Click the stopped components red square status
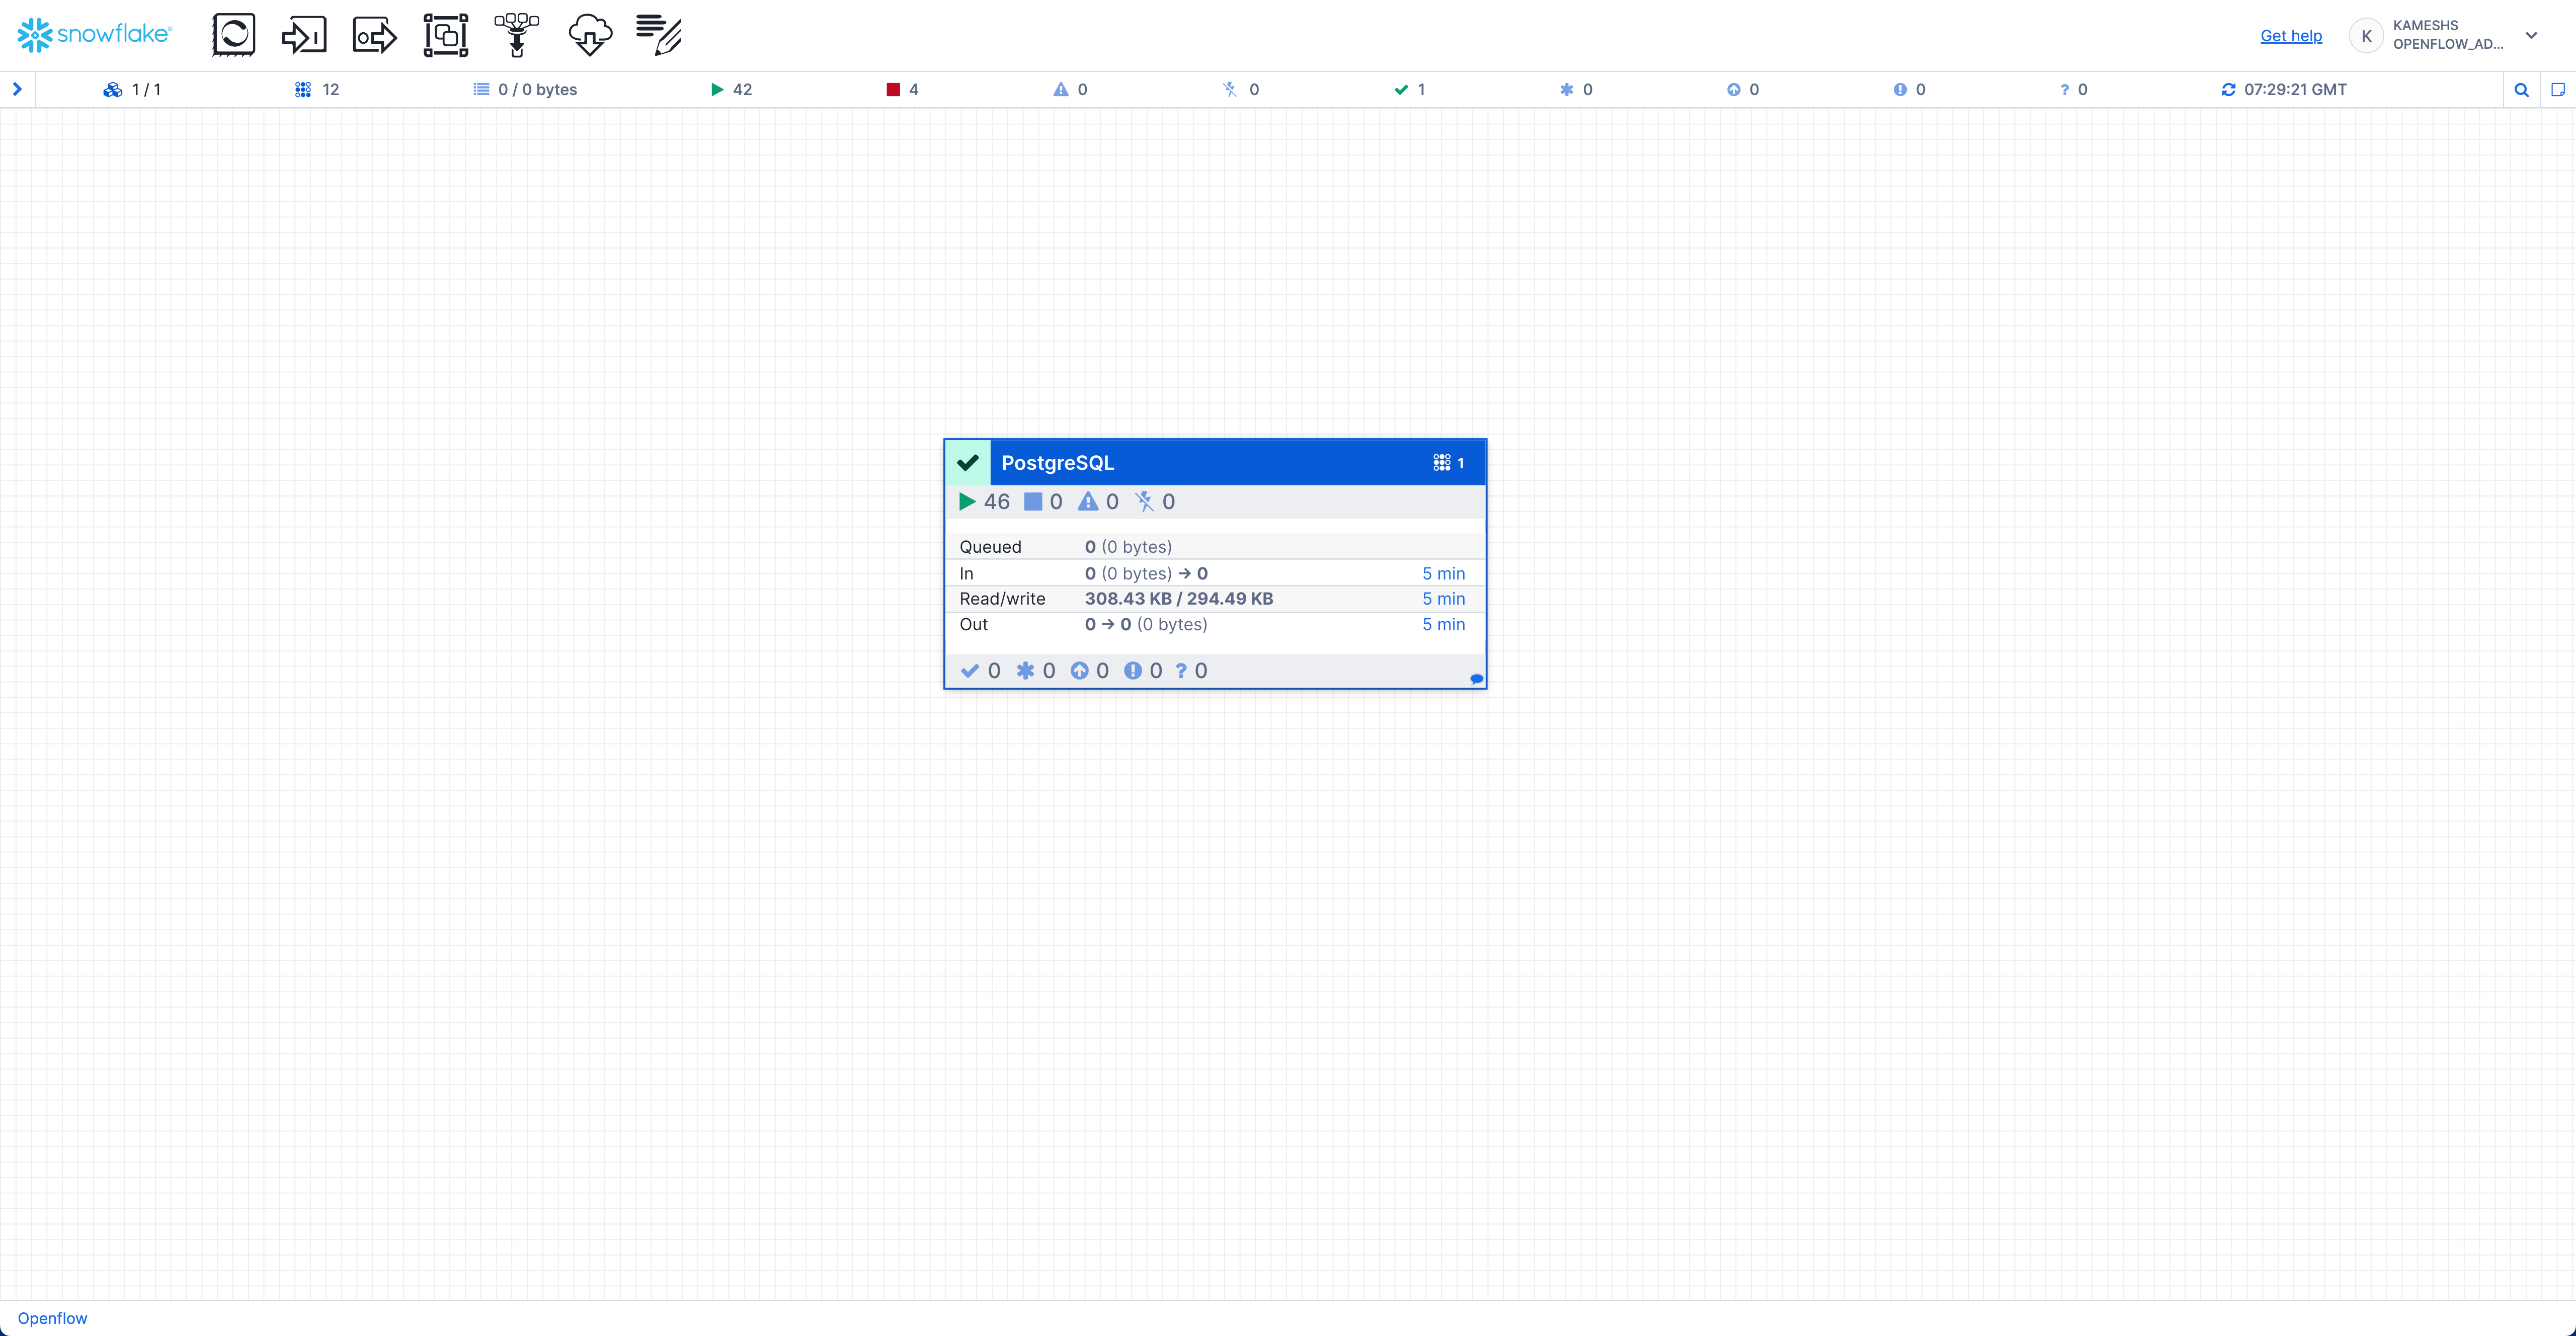Image resolution: width=2576 pixels, height=1336 pixels. 893,90
